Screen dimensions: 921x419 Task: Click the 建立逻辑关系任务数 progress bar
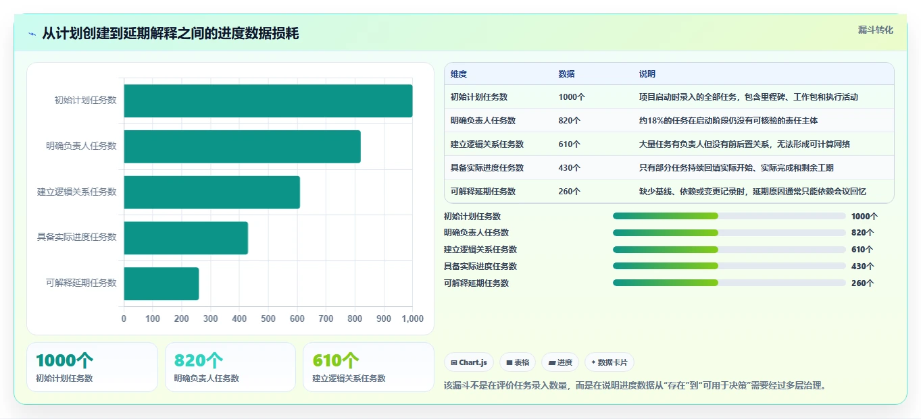[729, 250]
